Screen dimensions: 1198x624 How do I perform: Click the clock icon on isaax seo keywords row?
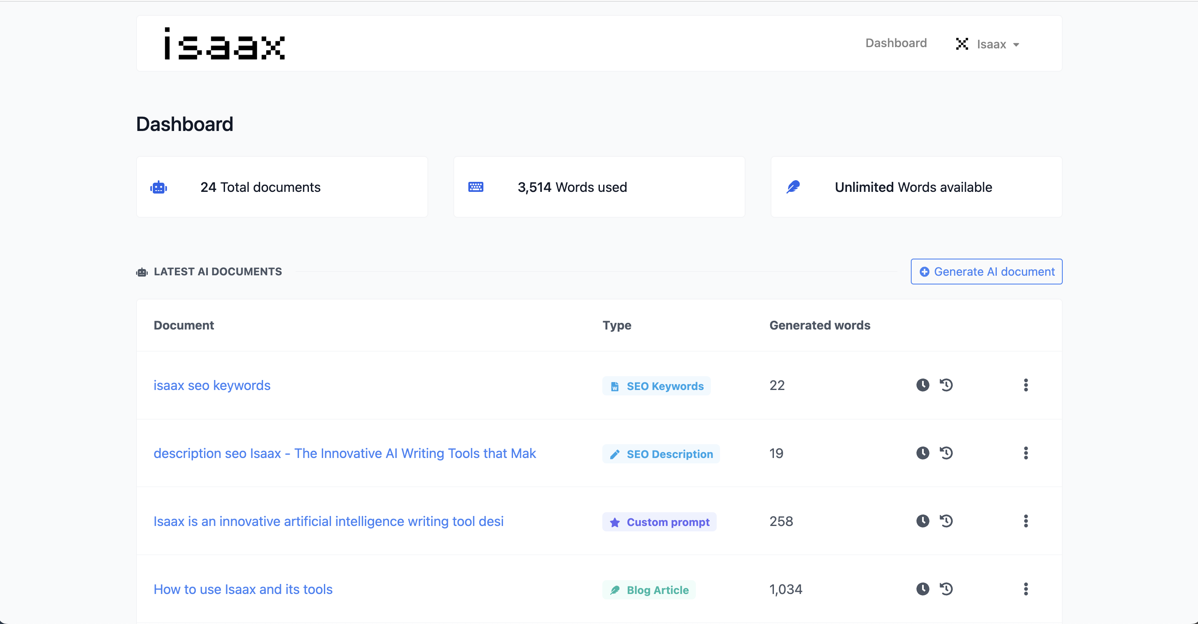pos(922,385)
